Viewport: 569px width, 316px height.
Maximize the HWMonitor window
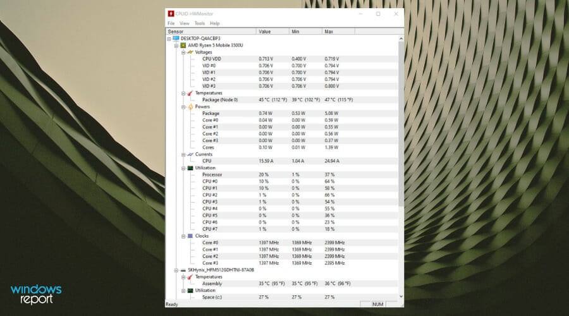pyautogui.click(x=378, y=14)
